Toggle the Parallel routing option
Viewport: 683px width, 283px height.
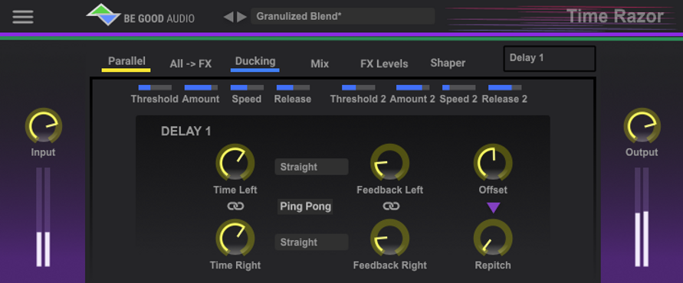(126, 62)
